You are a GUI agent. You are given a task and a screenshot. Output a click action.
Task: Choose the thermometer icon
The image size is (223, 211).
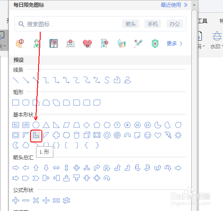coord(138,43)
